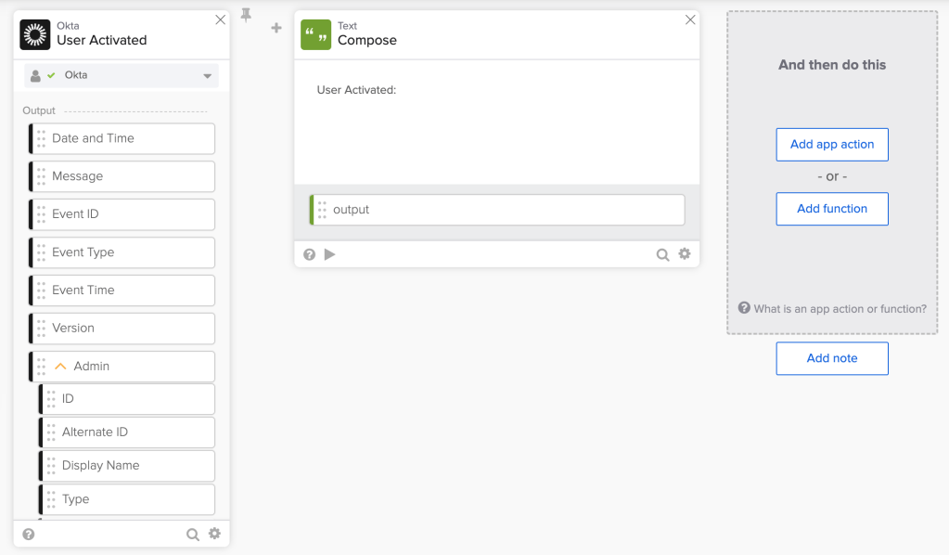Viewport: 949px width, 555px height.
Task: Close the Compose card
Action: tap(690, 19)
